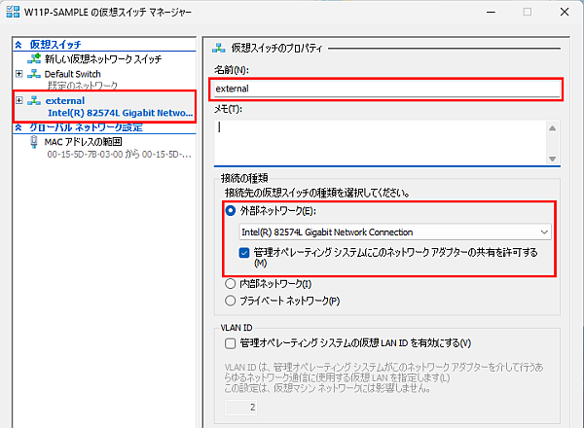Image resolution: width=584 pixels, height=428 pixels.
Task: Click the icon beside 仮想スイッチのプロパティ heading
Action: (x=219, y=48)
